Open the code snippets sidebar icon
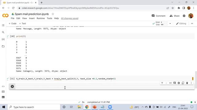 [3, 86]
